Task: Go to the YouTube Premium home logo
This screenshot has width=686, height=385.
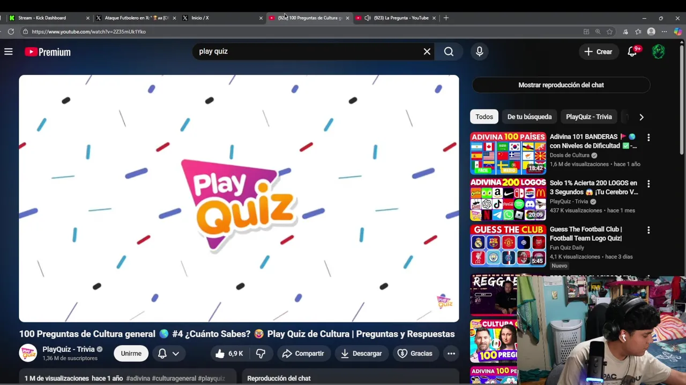Action: 48,52
